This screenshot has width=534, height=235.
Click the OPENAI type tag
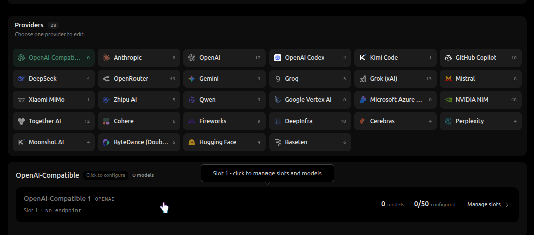pyautogui.click(x=105, y=199)
